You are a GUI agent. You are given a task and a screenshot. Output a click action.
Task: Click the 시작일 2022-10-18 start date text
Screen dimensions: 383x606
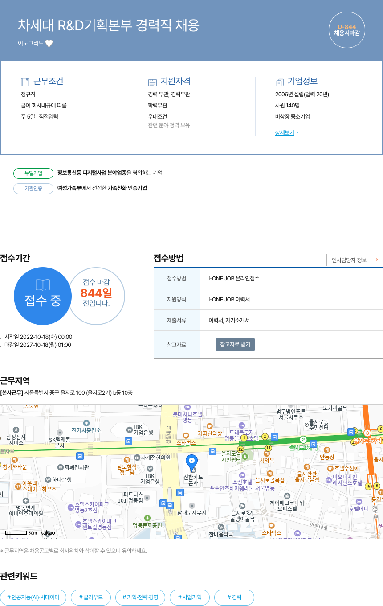click(38, 337)
